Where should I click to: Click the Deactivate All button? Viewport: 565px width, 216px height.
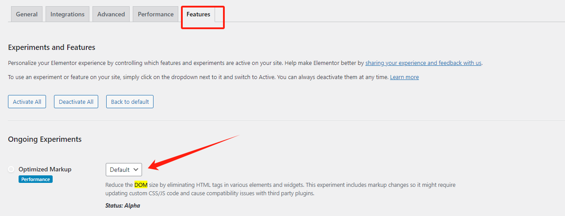click(x=76, y=102)
